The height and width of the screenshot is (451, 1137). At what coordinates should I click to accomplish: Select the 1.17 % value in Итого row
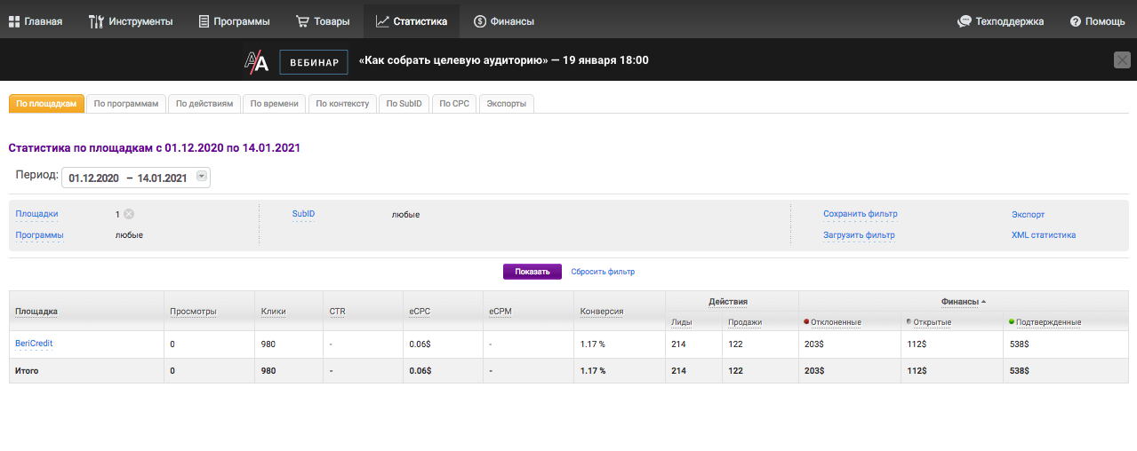(592, 371)
